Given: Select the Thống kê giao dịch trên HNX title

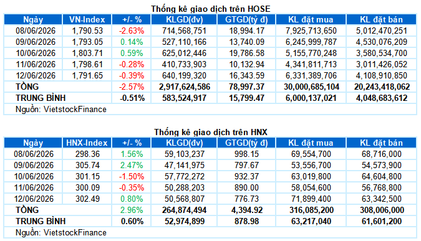Looking at the screenshot, I should click(x=211, y=132).
